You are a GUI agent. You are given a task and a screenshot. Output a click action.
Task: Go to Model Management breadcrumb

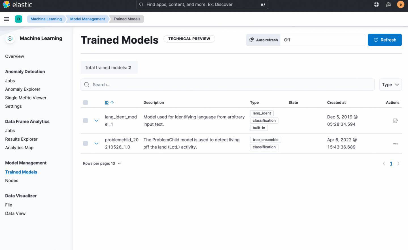87,19
